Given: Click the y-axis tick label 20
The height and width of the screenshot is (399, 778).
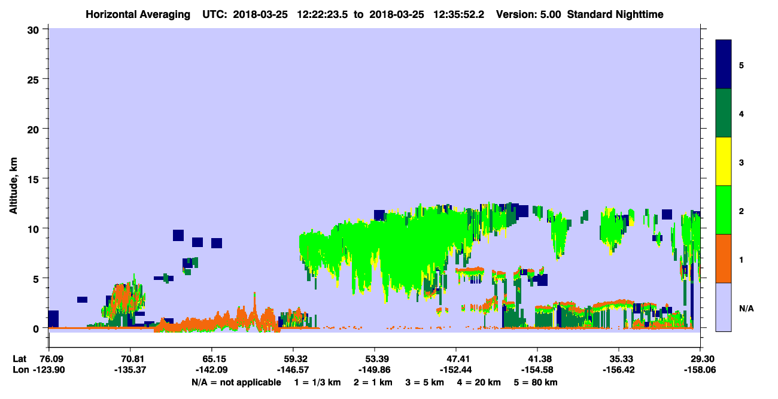Looking at the screenshot, I should pos(34,129).
